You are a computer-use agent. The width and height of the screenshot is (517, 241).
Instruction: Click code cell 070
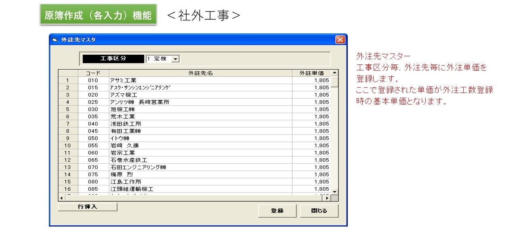93,167
